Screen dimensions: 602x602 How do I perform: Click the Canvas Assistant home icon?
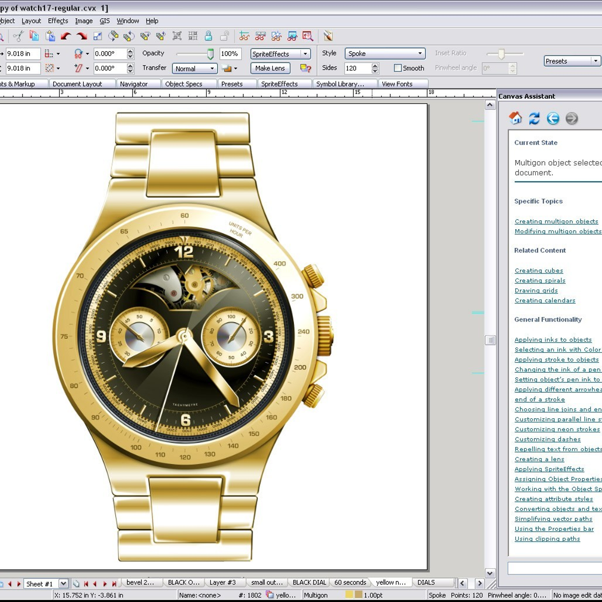click(x=515, y=118)
